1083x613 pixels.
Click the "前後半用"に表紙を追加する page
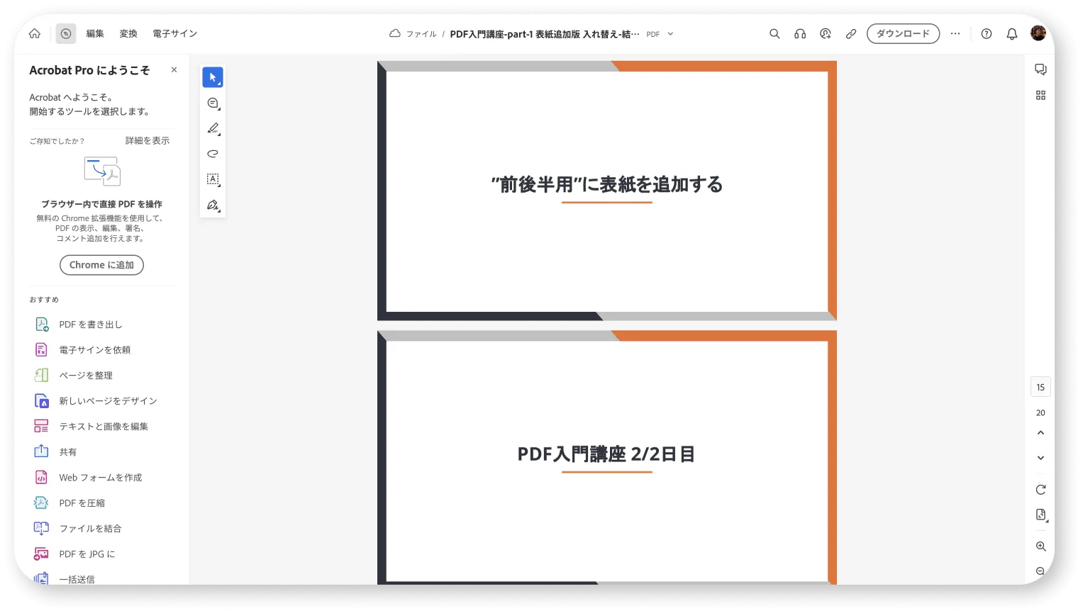point(607,191)
